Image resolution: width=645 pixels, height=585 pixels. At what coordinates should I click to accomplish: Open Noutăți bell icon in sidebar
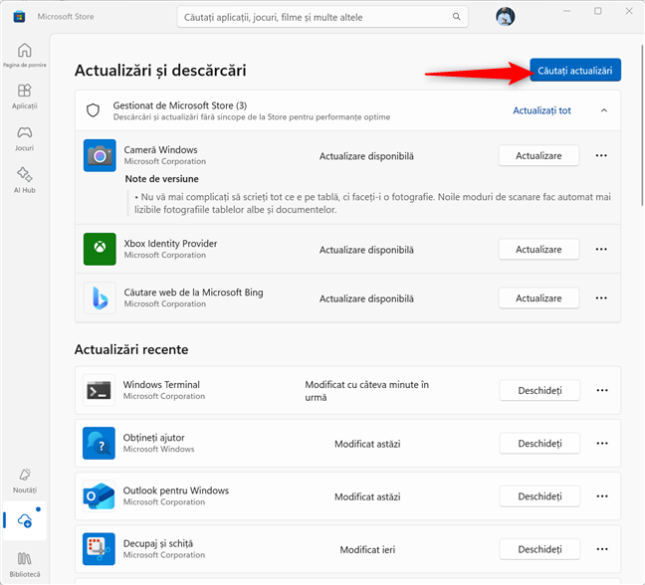point(25,480)
